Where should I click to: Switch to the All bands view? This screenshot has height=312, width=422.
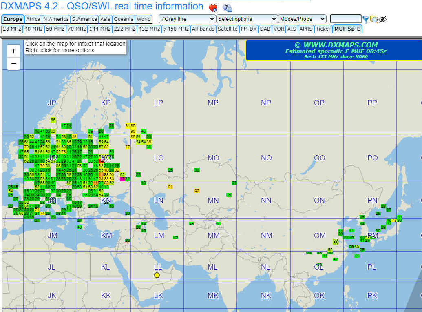coord(203,29)
